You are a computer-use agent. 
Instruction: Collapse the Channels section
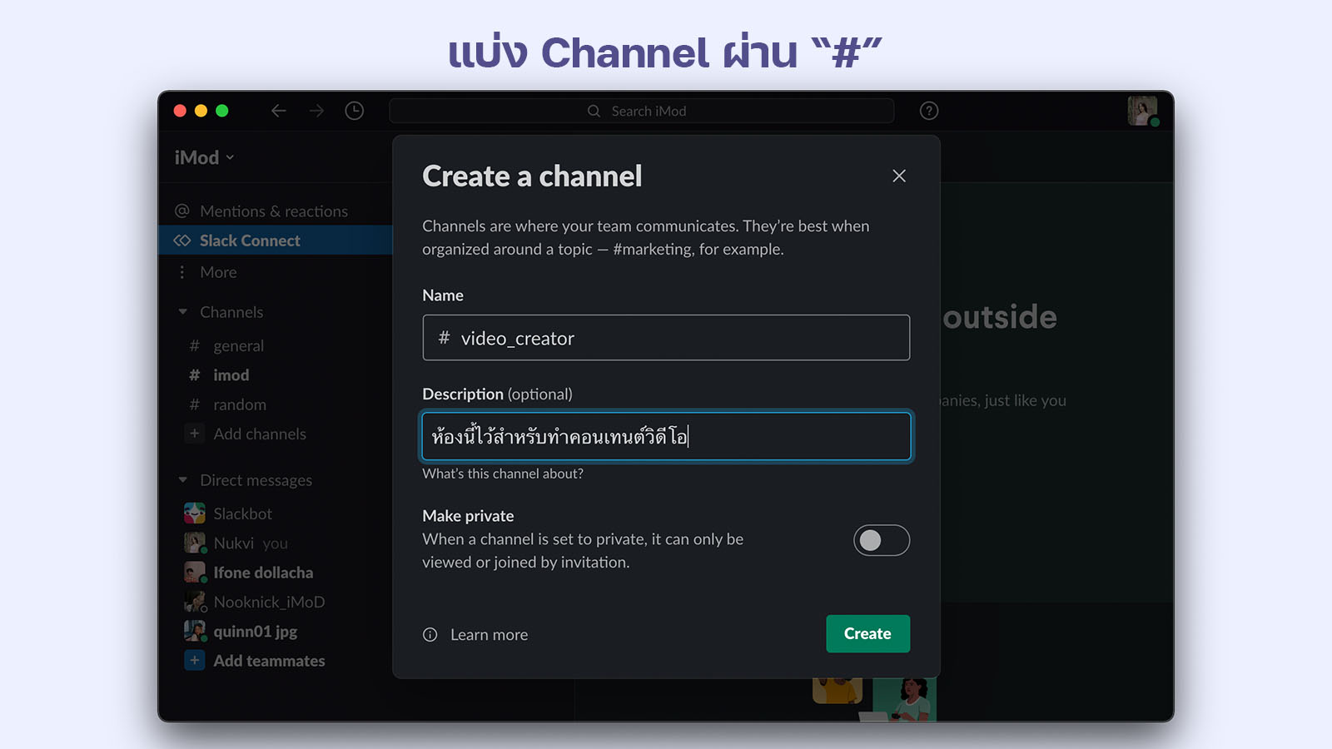pyautogui.click(x=183, y=312)
